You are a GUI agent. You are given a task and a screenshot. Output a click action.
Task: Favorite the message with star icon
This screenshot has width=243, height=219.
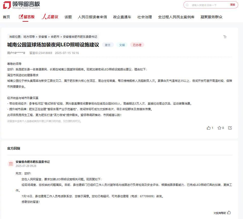[219, 128]
